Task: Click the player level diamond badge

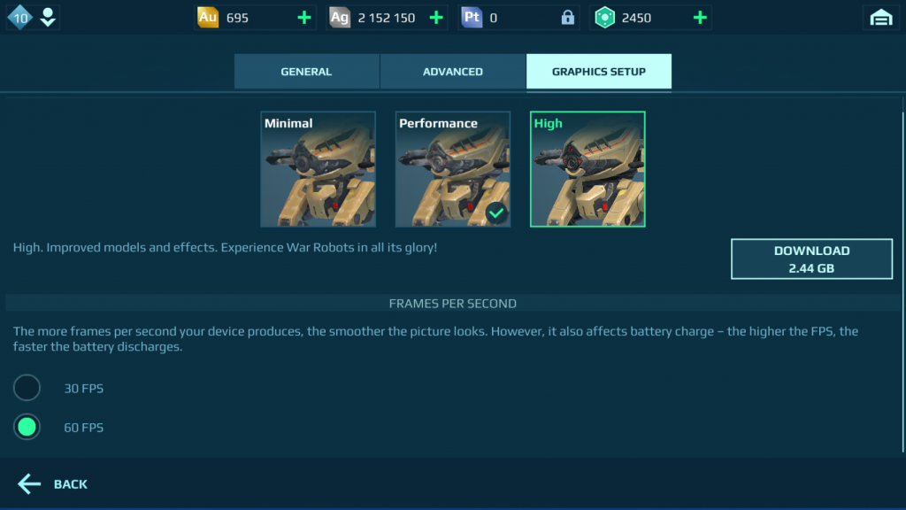Action: point(19,16)
